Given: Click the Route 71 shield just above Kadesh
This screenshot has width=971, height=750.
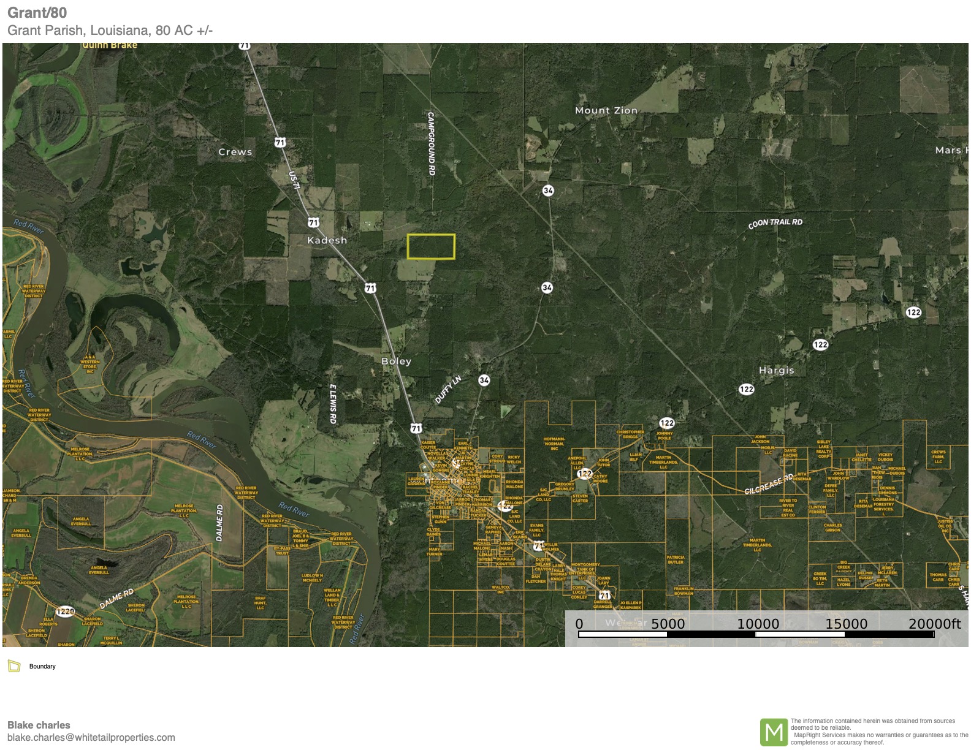Looking at the screenshot, I should point(313,222).
